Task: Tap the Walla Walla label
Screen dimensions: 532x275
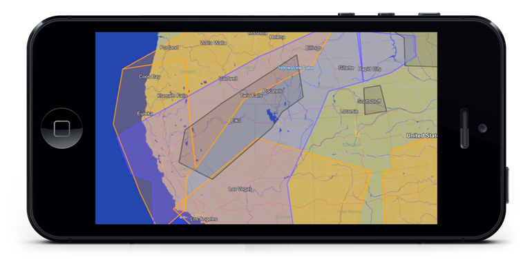Action: point(213,43)
